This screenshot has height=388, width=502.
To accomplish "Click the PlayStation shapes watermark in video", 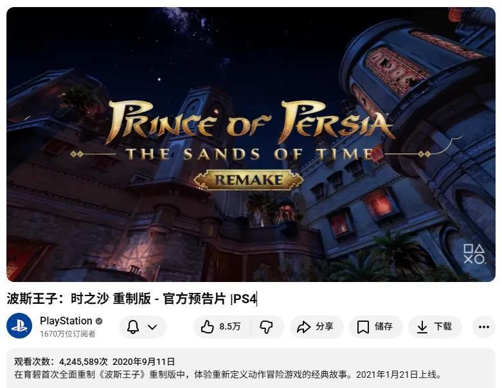I will tap(474, 254).
